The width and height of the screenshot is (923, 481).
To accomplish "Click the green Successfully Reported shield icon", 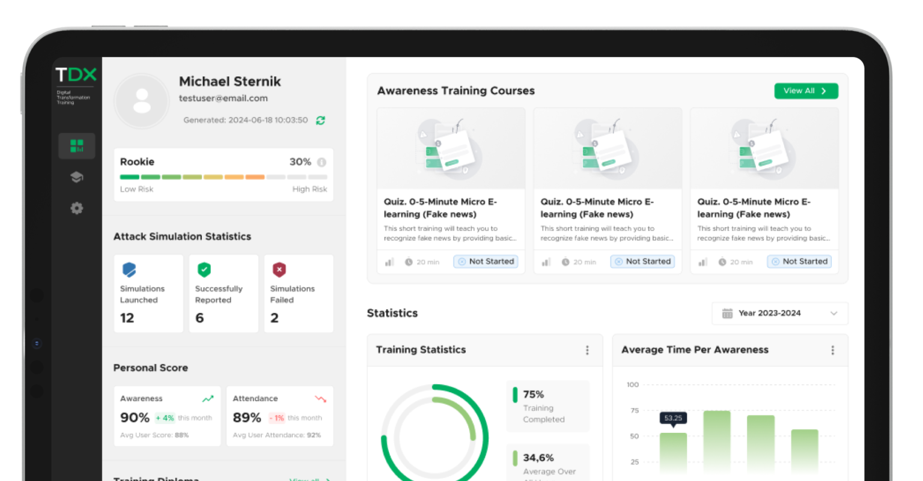I will coord(204,270).
